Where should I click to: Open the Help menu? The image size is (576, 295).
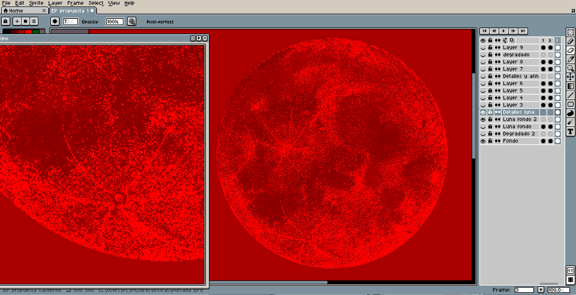(x=130, y=3)
